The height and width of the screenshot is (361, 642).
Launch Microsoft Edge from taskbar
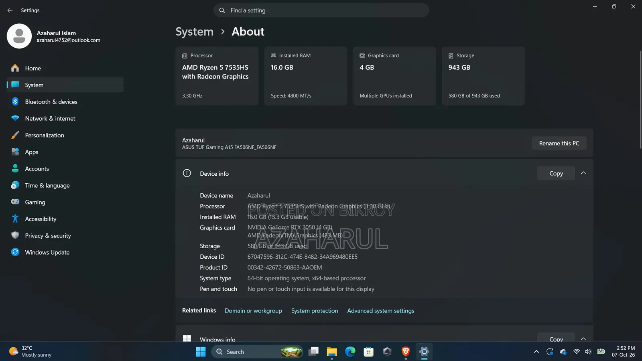[350, 352]
